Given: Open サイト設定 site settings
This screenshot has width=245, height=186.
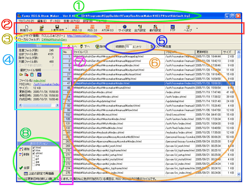Looking at the screenshot, I should tap(124, 28).
